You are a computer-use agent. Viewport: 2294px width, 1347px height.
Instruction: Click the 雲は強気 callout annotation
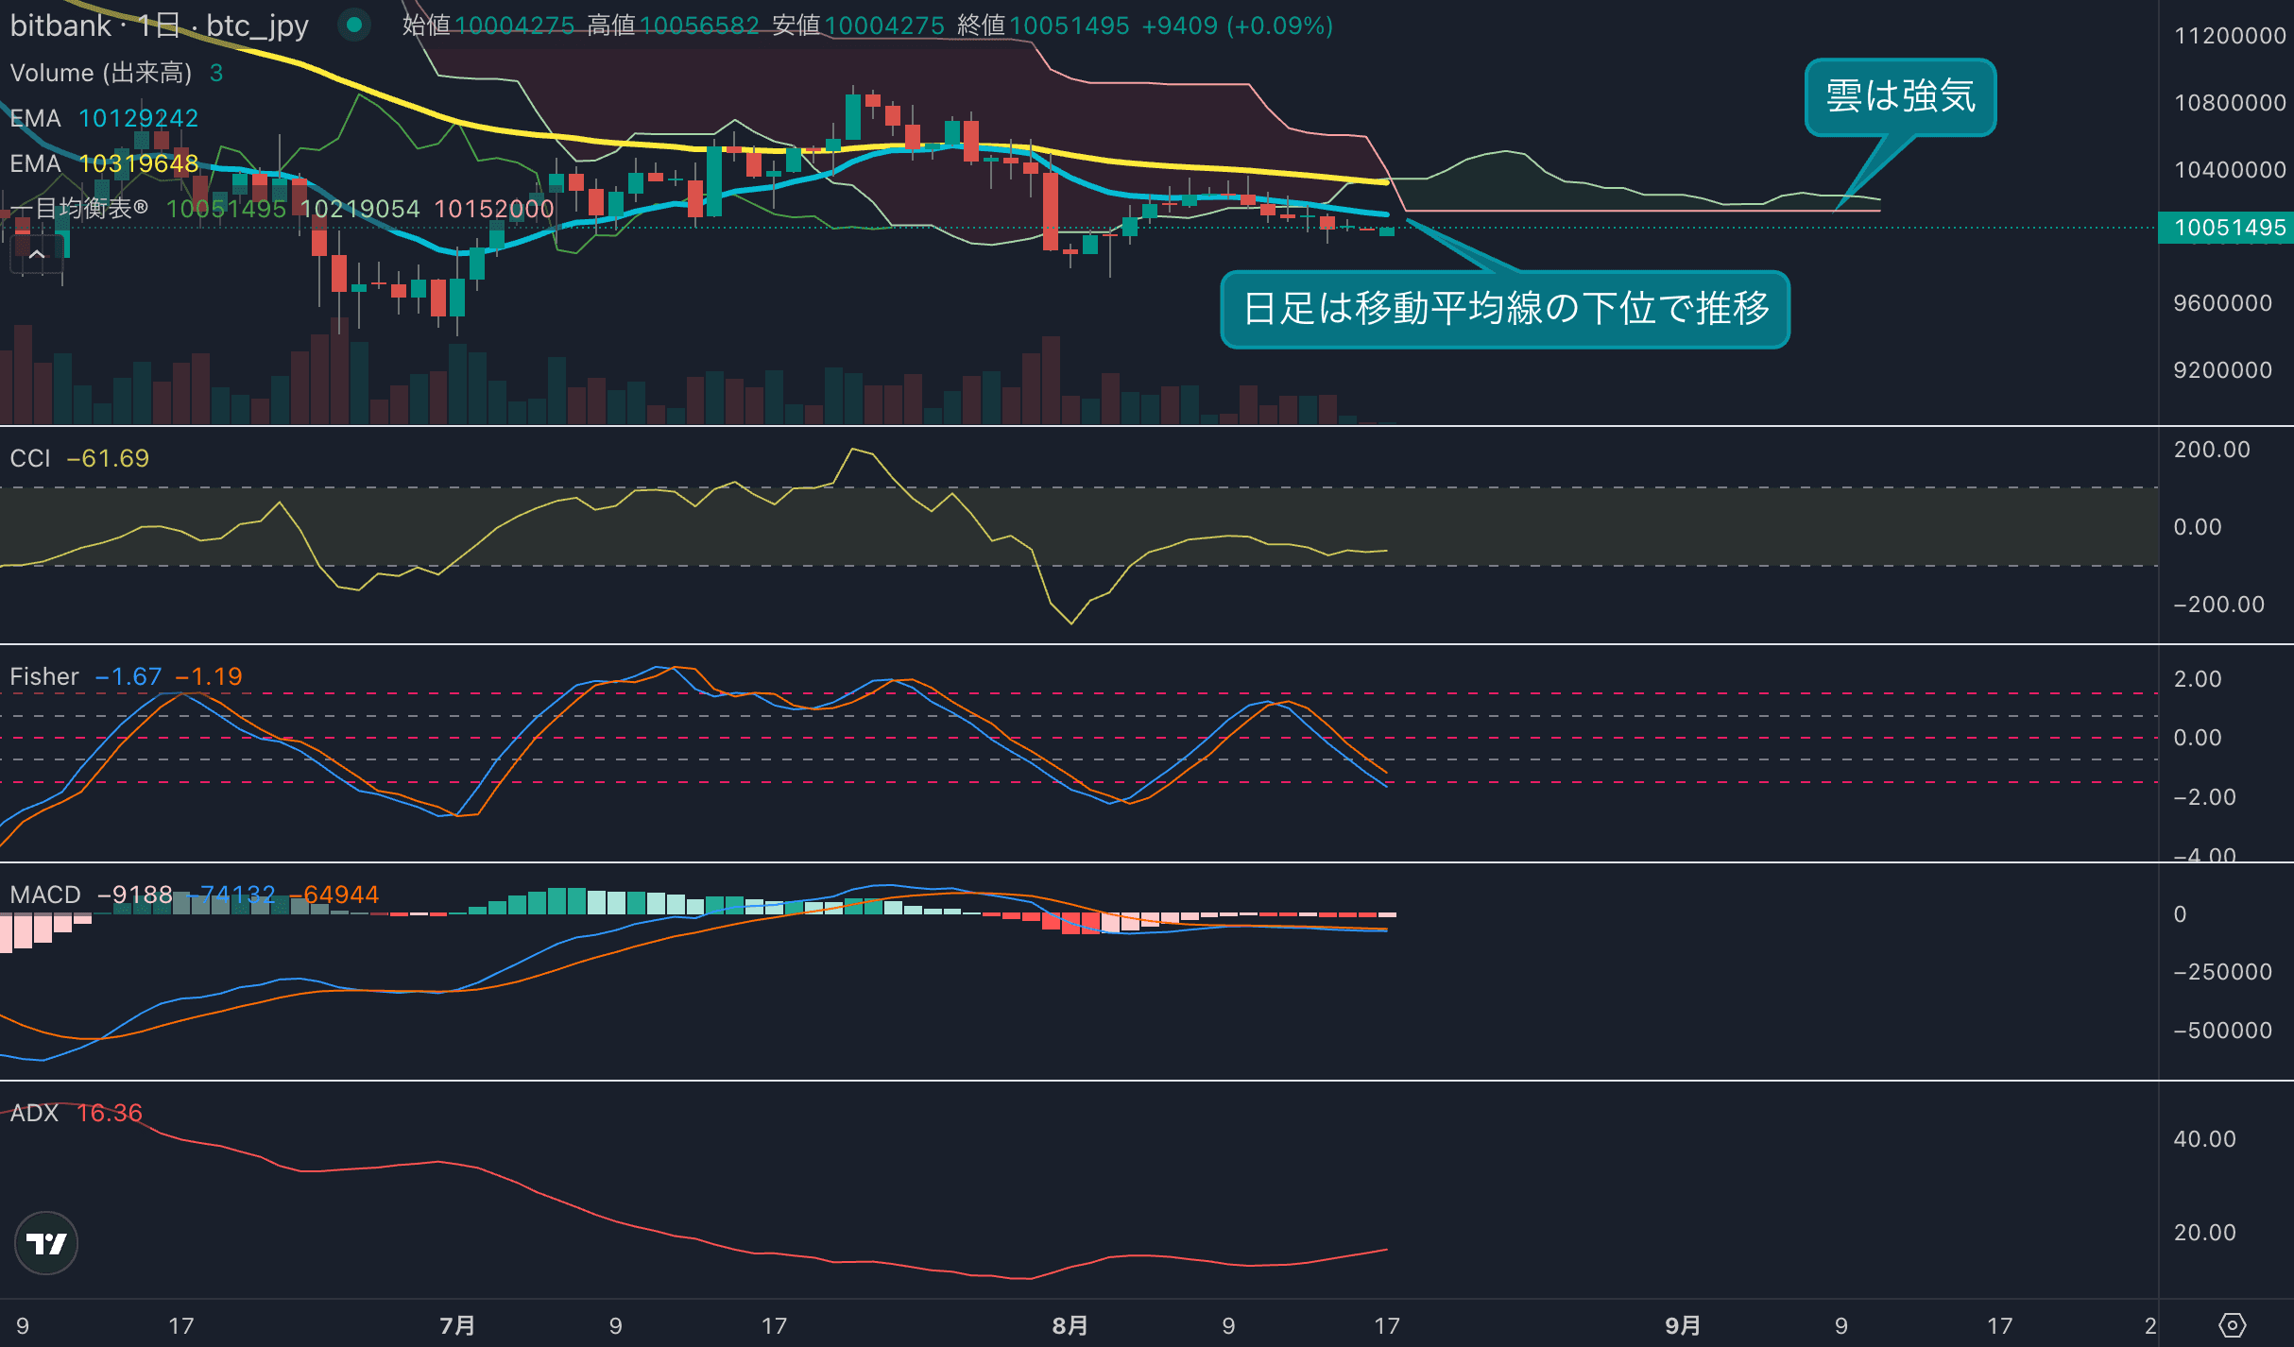click(x=1900, y=96)
